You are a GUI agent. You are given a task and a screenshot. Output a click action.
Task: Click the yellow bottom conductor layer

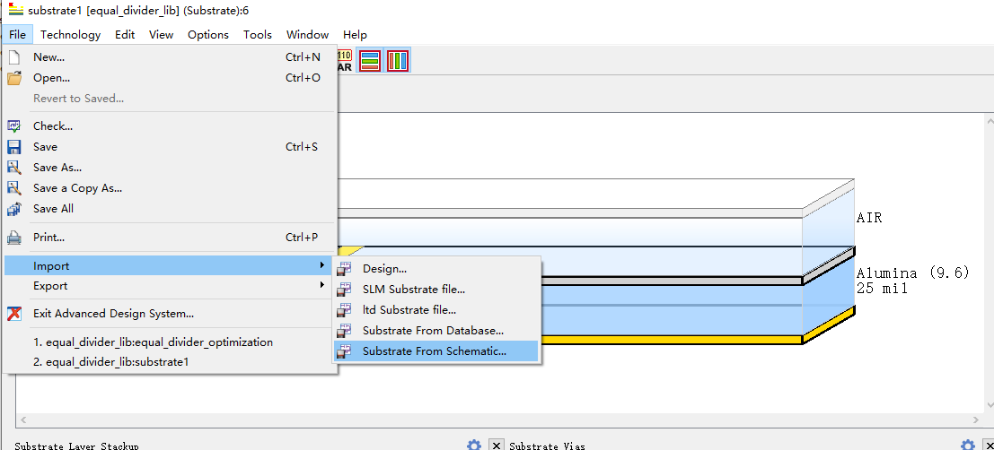point(672,340)
